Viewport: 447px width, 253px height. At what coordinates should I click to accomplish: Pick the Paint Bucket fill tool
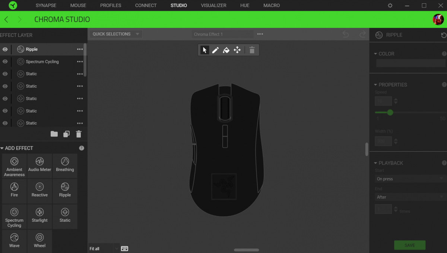[226, 50]
